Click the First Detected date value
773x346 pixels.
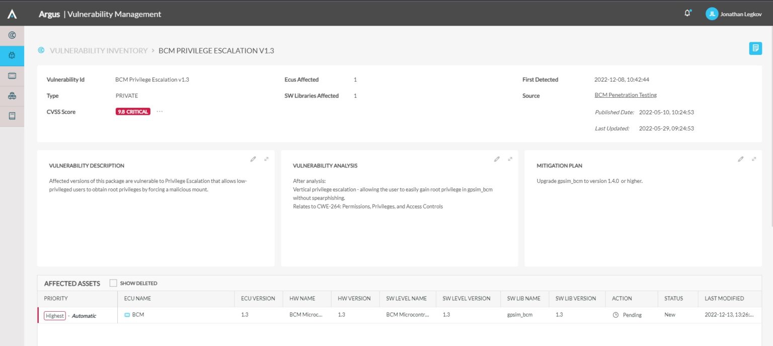click(x=623, y=80)
